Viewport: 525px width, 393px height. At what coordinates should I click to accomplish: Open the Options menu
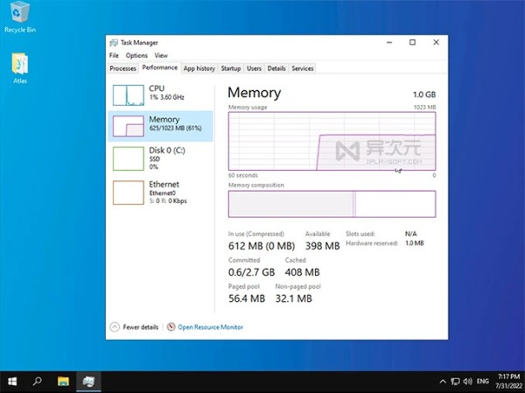(136, 55)
